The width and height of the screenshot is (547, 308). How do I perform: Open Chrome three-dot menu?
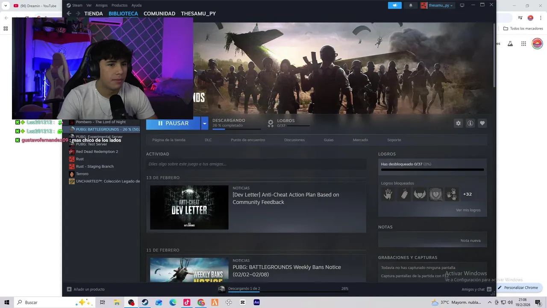pyautogui.click(x=541, y=18)
